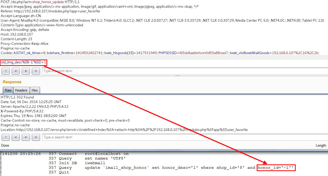
Task: Click the 141206 20:25:26 log timestamp
Action: (x=21, y=154)
